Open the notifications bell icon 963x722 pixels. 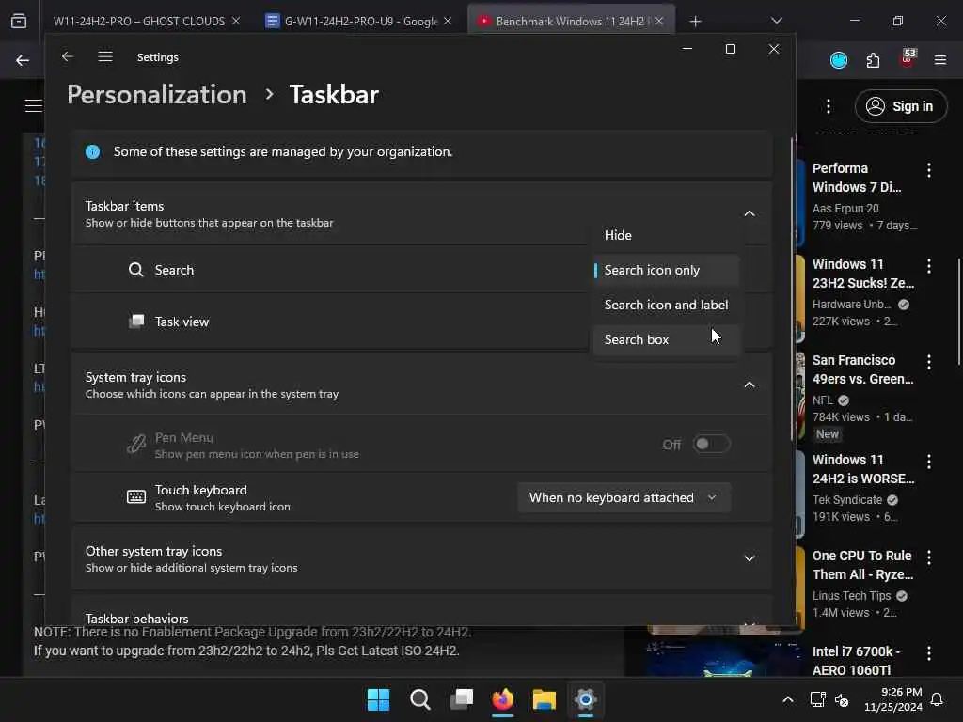(938, 699)
